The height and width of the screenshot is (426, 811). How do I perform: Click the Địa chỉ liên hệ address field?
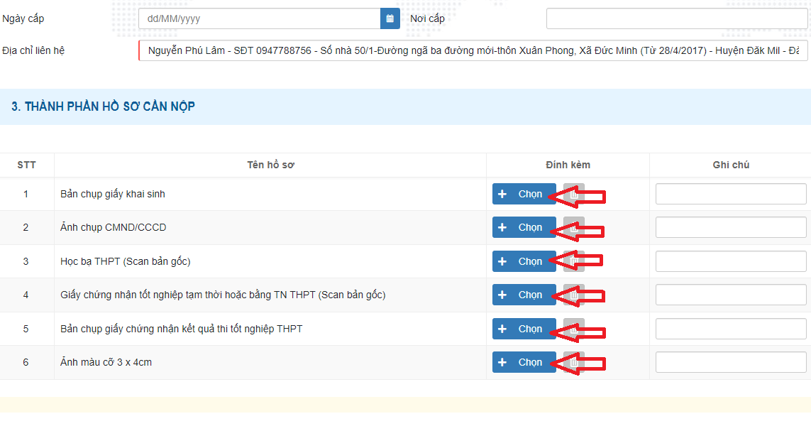coord(473,50)
